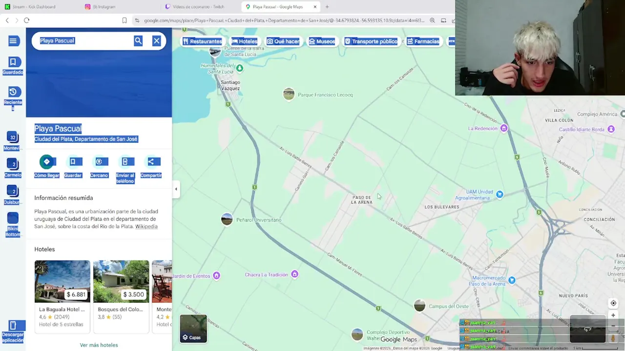Collapse the side panel with the arrow
The width and height of the screenshot is (625, 351).
tap(176, 189)
